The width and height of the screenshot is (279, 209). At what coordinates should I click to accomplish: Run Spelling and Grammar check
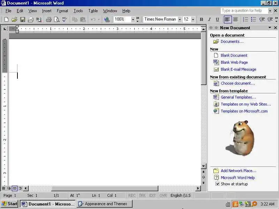65,20
